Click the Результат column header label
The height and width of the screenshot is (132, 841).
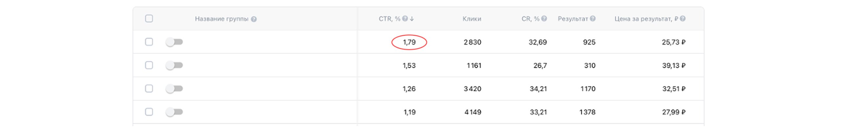pyautogui.click(x=573, y=19)
